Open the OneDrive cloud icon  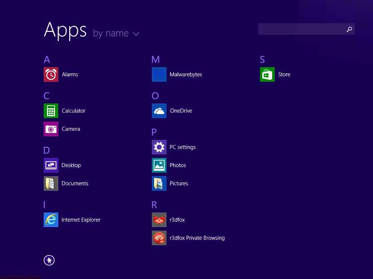coord(159,111)
